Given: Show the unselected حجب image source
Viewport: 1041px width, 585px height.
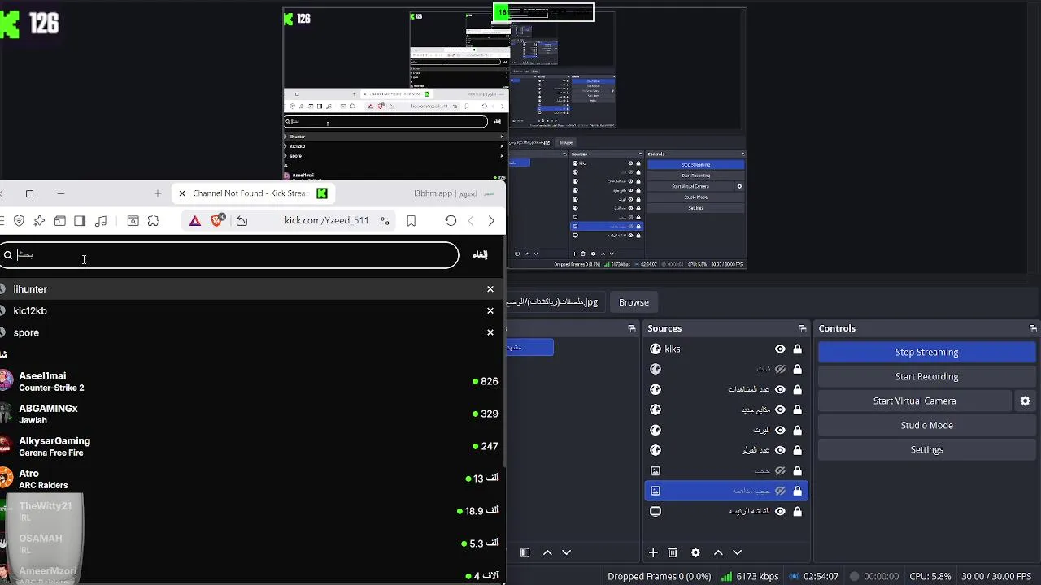Looking at the screenshot, I should (x=780, y=470).
